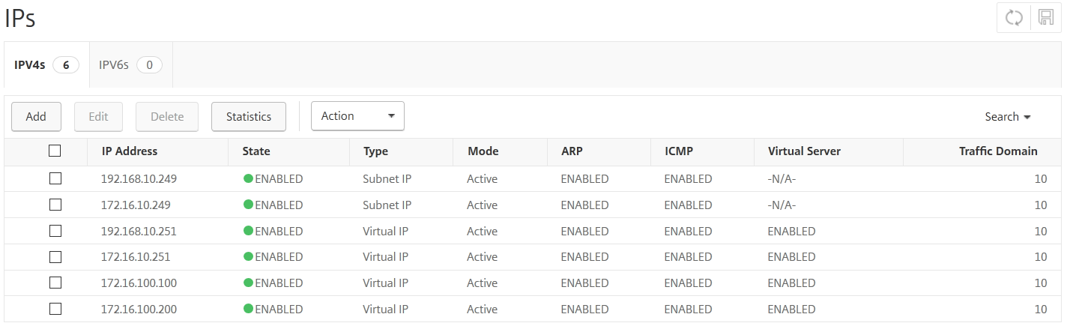Click the Delete button

[x=167, y=117]
